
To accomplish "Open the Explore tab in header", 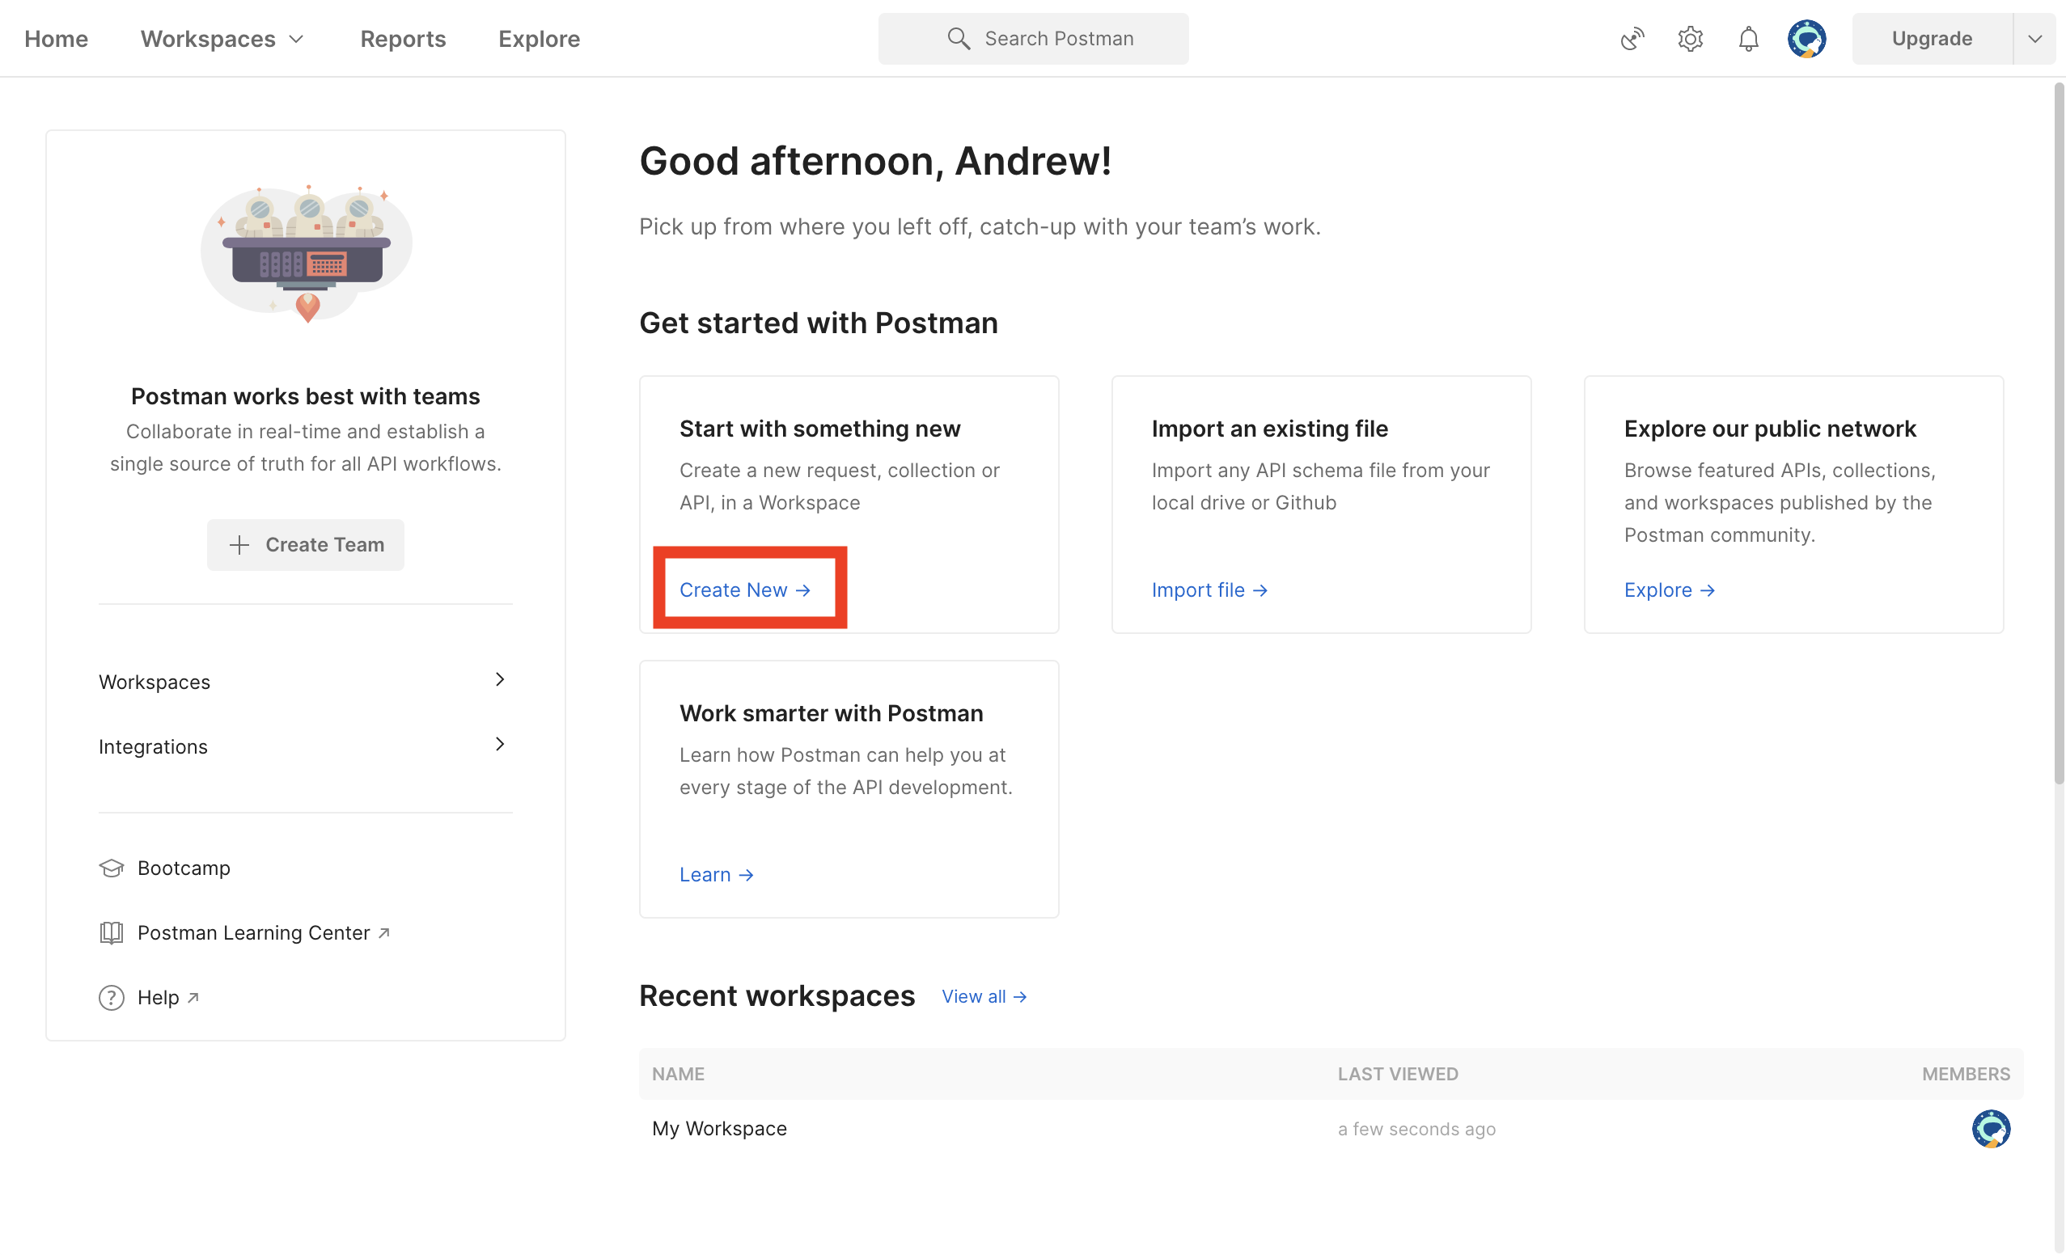I will (539, 39).
